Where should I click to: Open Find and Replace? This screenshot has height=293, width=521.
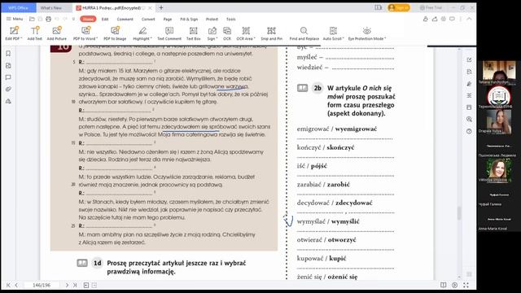pos(304,33)
